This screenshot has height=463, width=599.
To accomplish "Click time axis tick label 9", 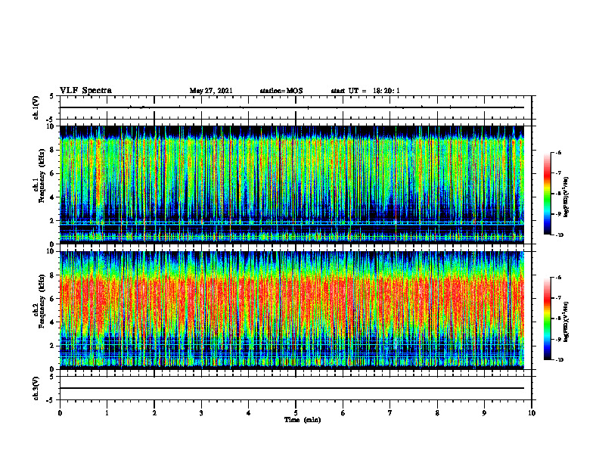I will coord(484,413).
